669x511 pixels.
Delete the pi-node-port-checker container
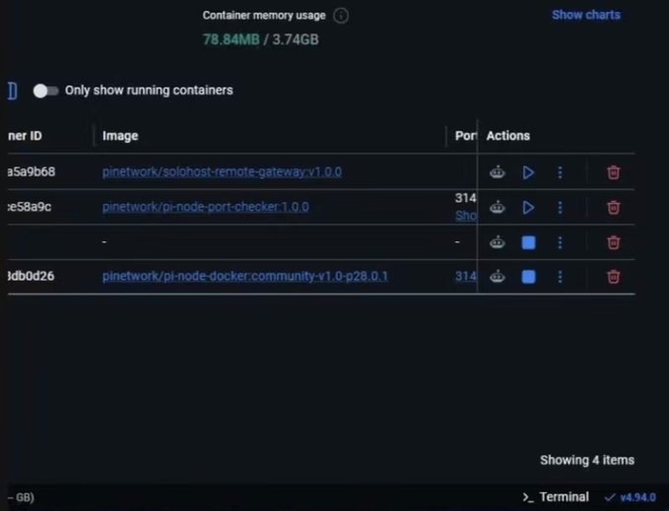(x=613, y=208)
